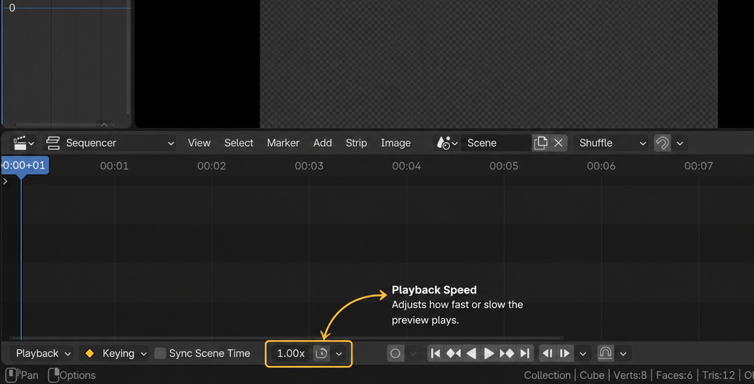754x384 pixels.
Task: Play the animation in reverse
Action: (x=471, y=353)
